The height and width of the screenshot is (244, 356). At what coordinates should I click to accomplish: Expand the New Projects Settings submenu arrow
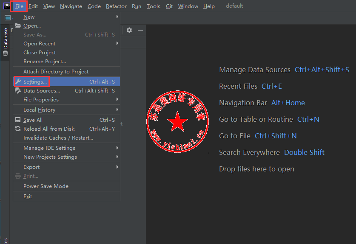tap(117, 157)
